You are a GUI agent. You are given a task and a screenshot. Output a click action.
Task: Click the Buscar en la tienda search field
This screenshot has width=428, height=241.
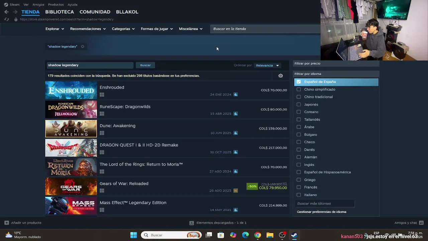pos(266,29)
